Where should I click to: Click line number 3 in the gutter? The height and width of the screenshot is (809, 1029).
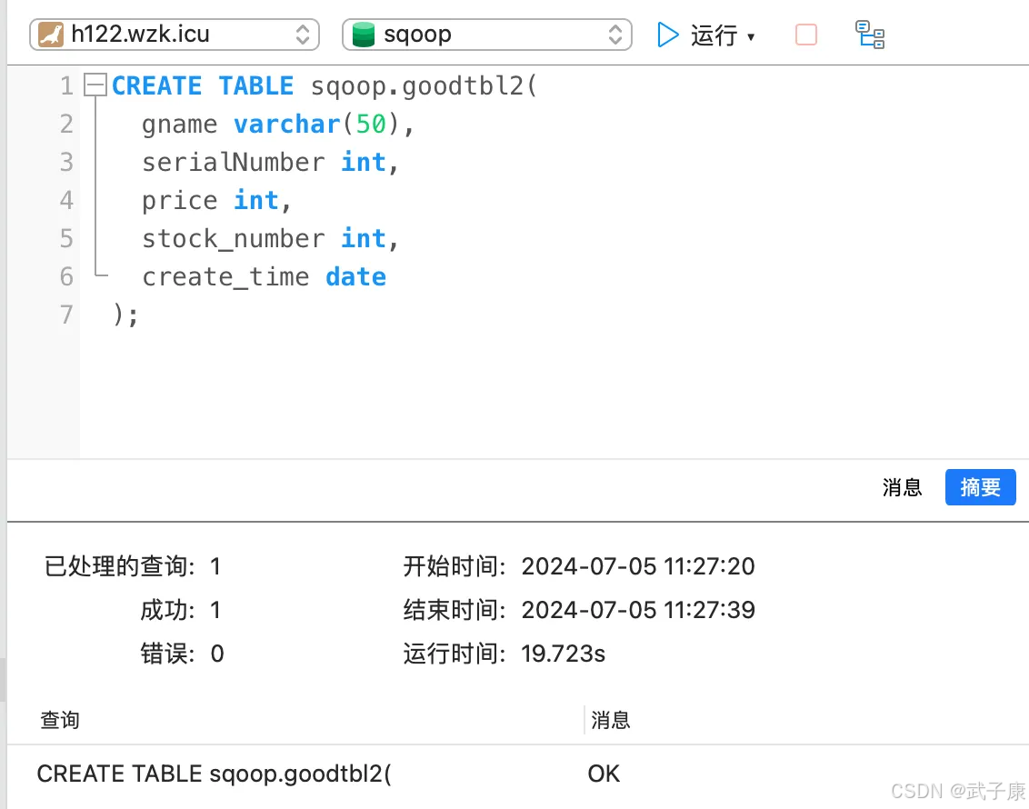[65, 162]
